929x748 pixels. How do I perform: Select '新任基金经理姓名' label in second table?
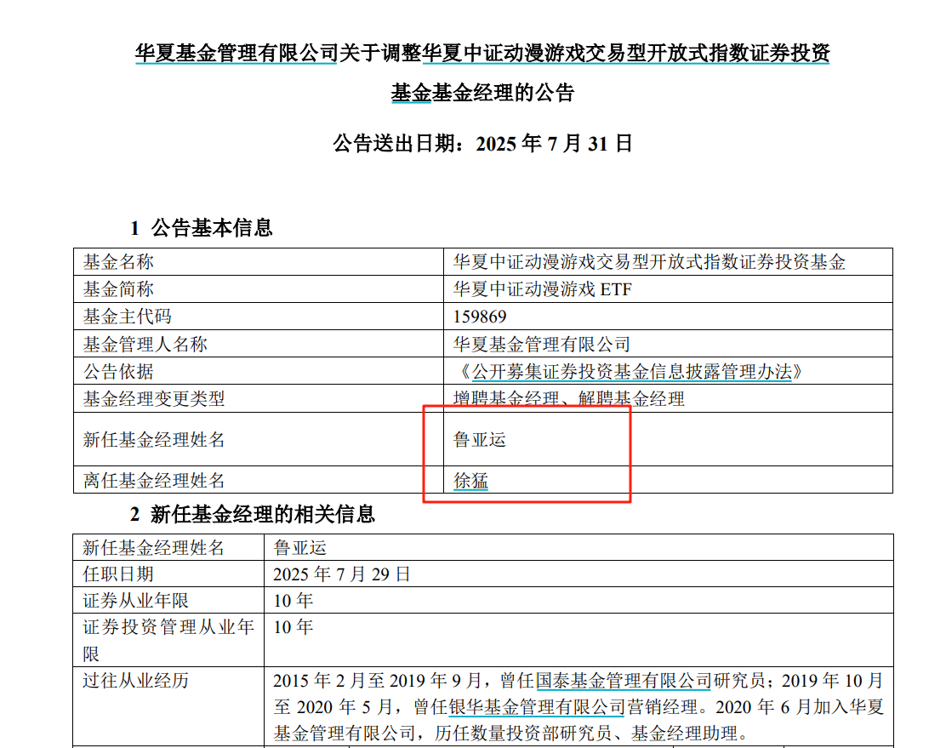168,547
